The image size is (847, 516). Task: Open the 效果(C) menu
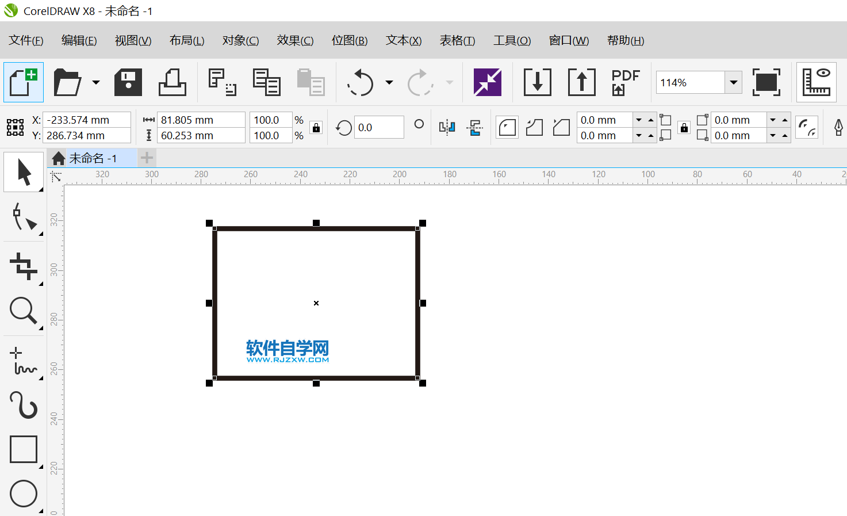tap(295, 40)
